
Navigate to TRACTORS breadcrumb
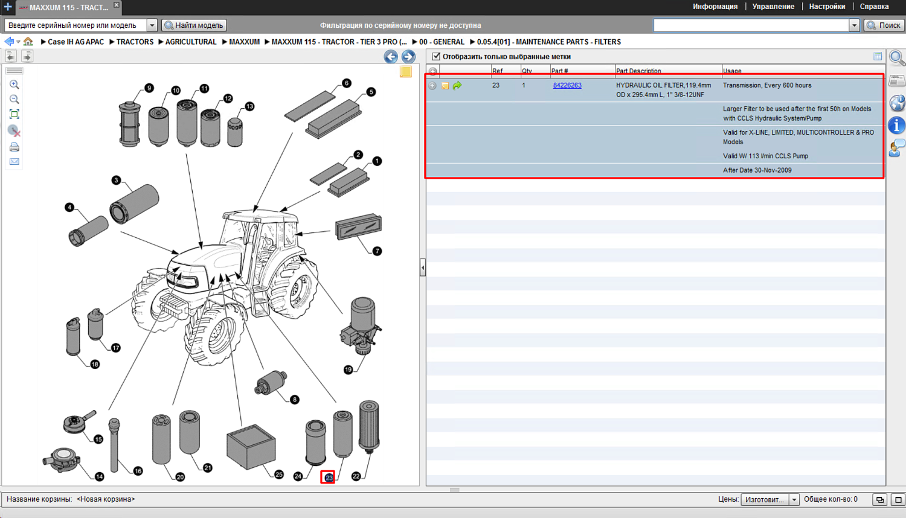[x=135, y=42]
